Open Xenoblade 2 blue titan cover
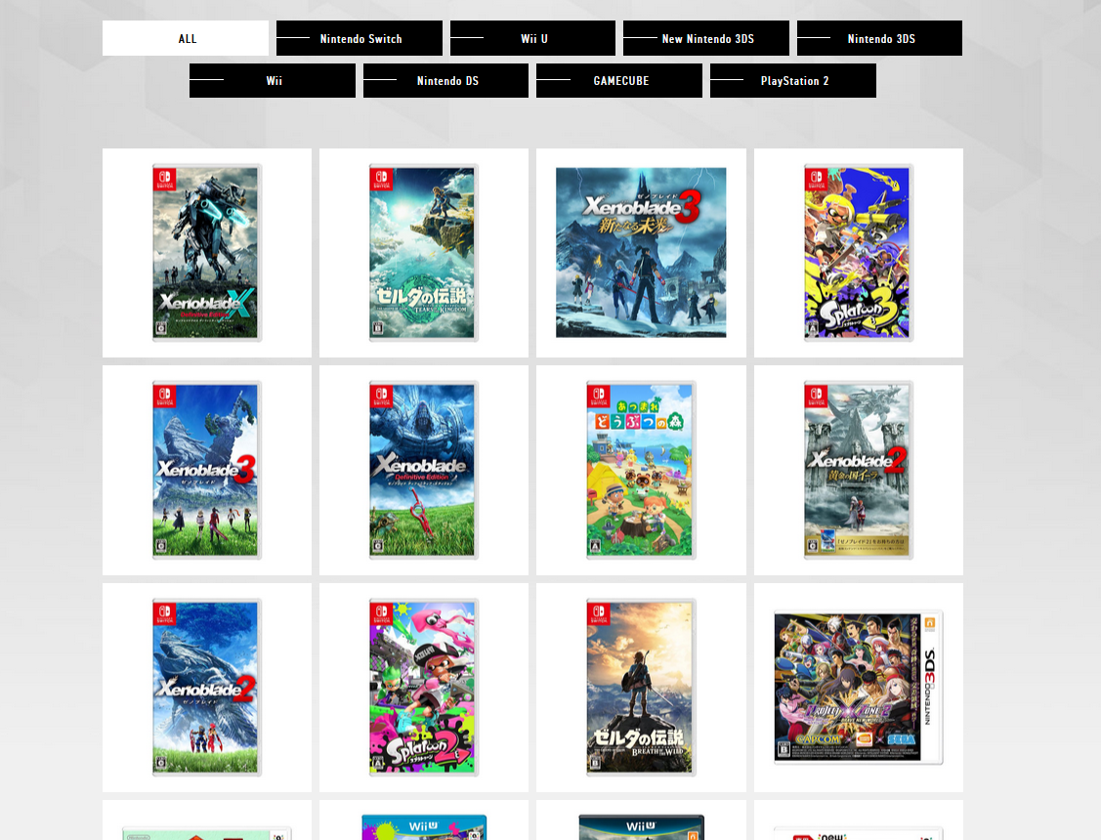This screenshot has width=1101, height=840. coord(206,687)
